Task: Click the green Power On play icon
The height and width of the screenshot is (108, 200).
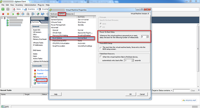Action: click(x=13, y=14)
